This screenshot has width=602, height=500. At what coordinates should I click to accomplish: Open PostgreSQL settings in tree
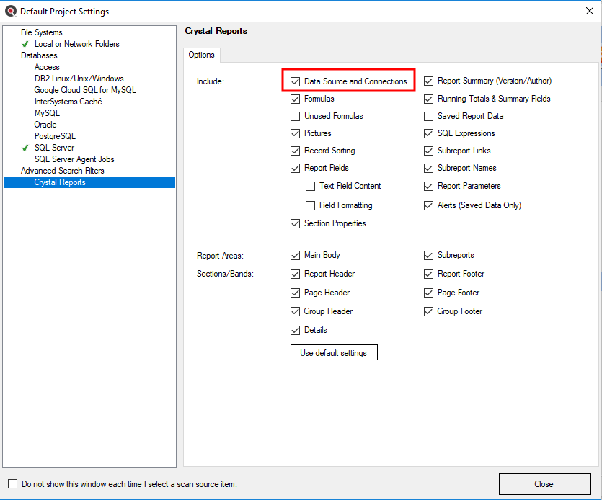(x=55, y=136)
